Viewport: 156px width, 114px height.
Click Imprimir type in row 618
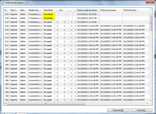click(x=14, y=18)
